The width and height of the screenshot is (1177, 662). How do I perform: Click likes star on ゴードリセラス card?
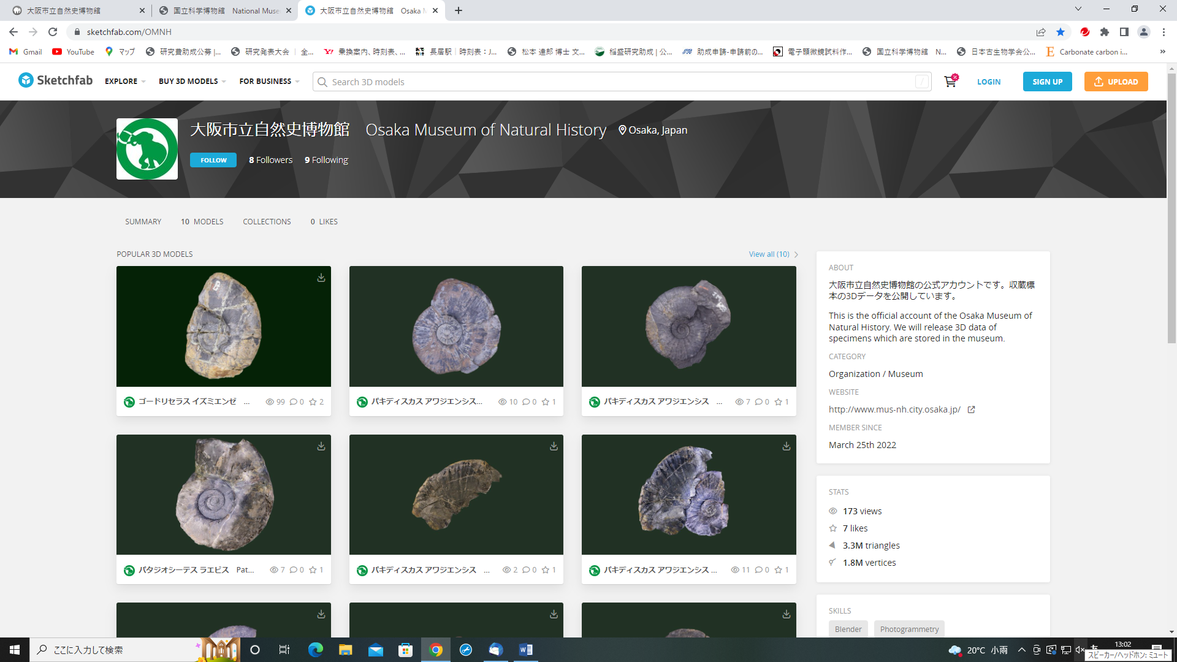click(x=313, y=402)
